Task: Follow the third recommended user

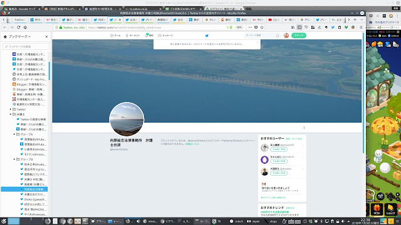Action: (x=279, y=173)
